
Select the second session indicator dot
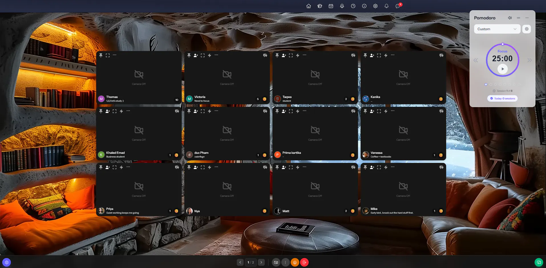coord(491,84)
